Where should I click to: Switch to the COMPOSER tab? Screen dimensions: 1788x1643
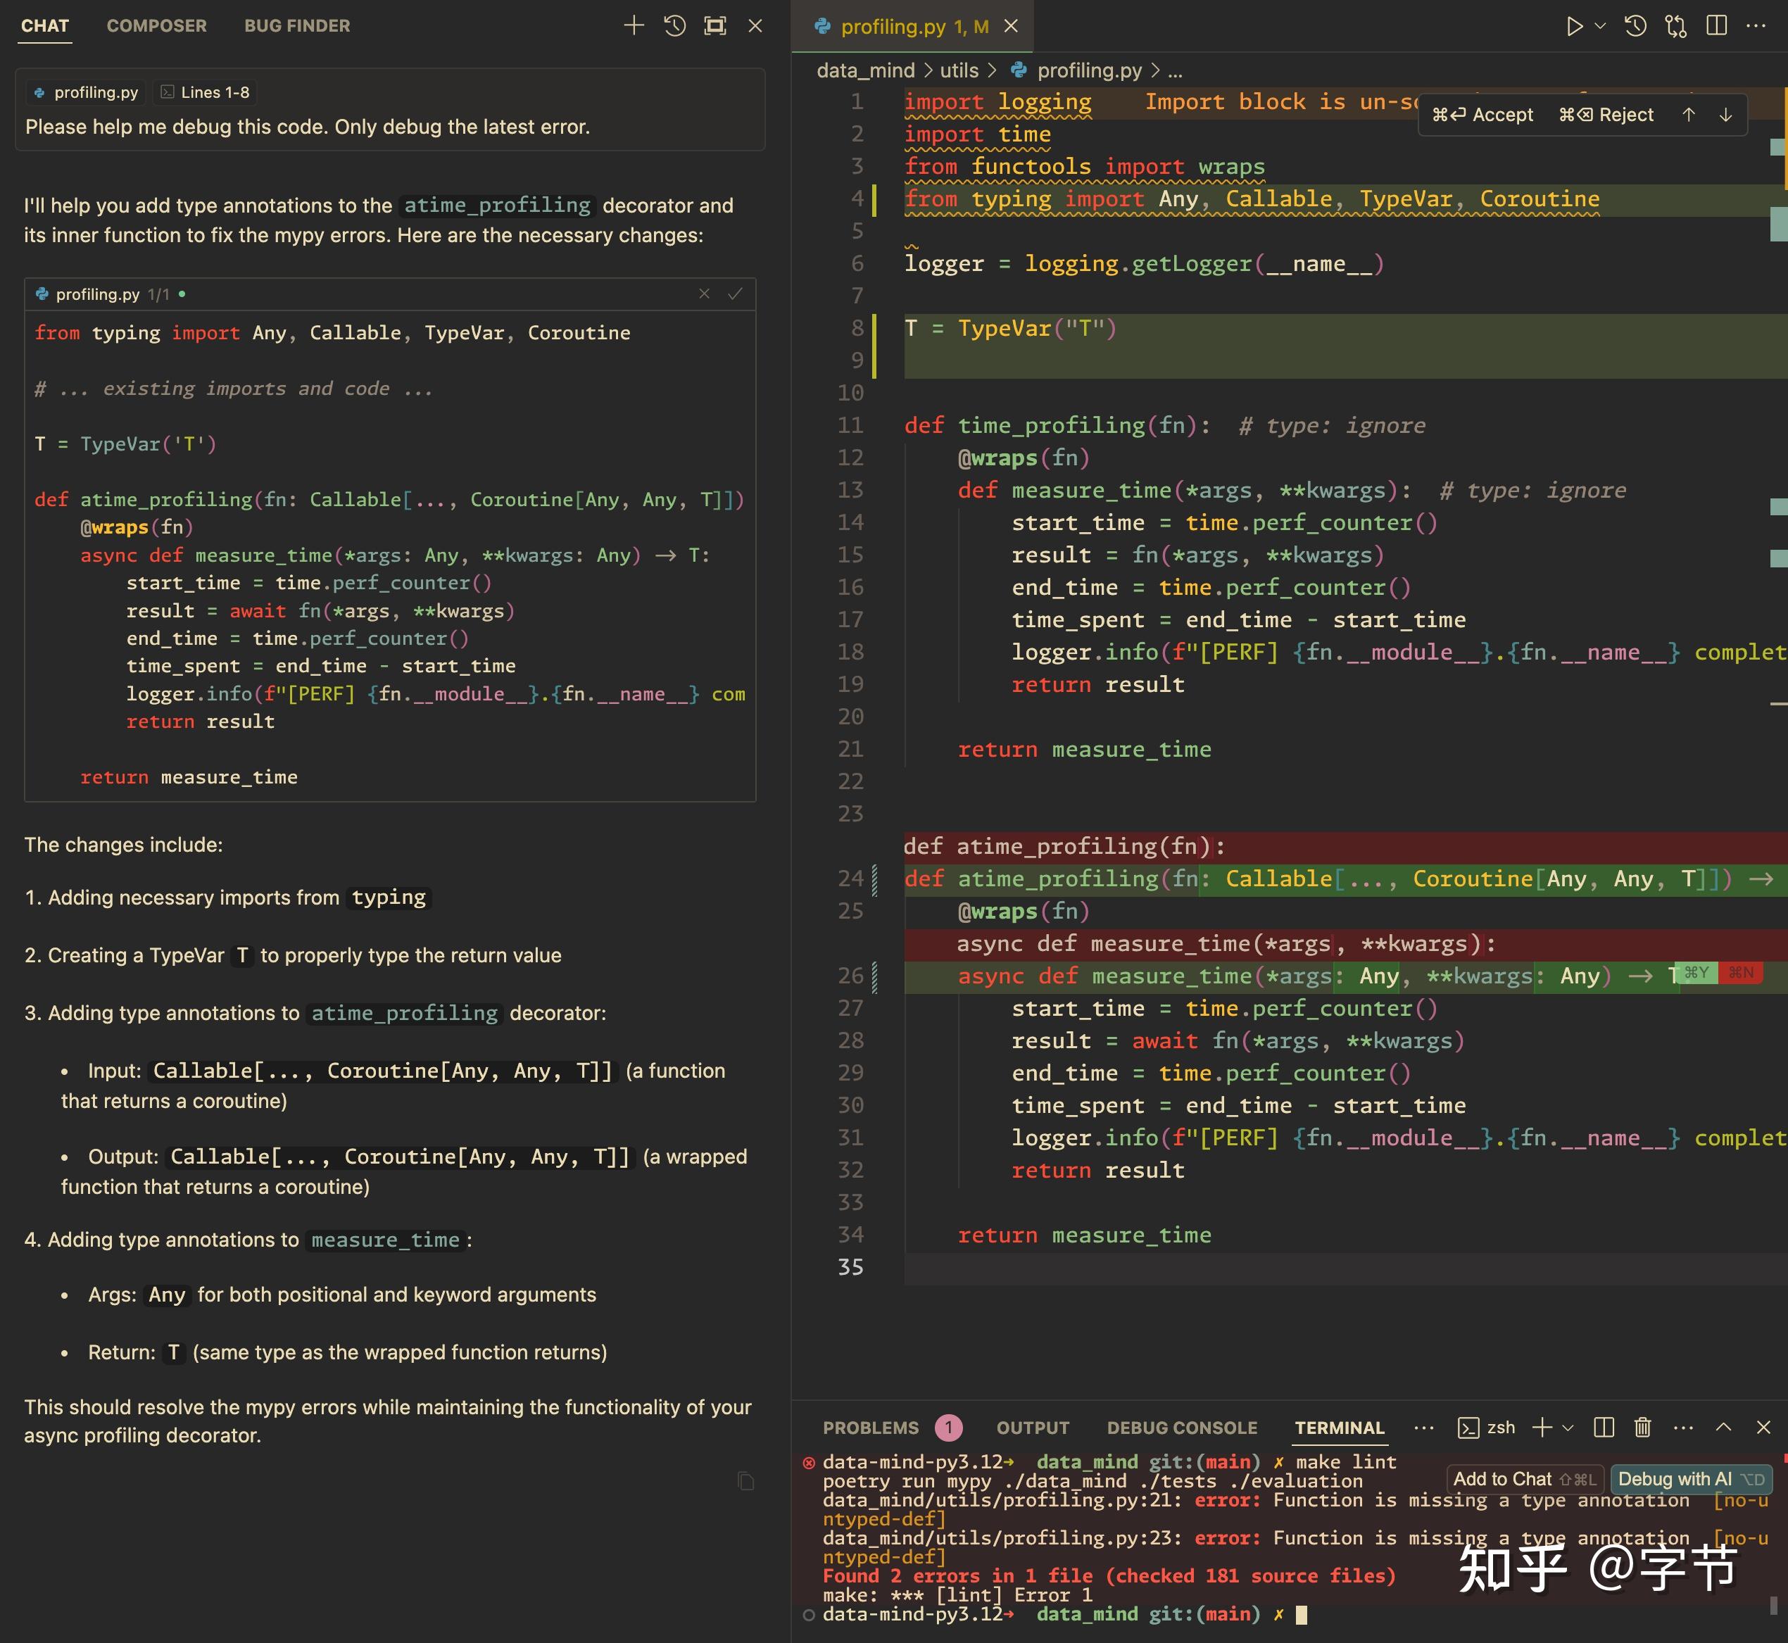coord(156,26)
